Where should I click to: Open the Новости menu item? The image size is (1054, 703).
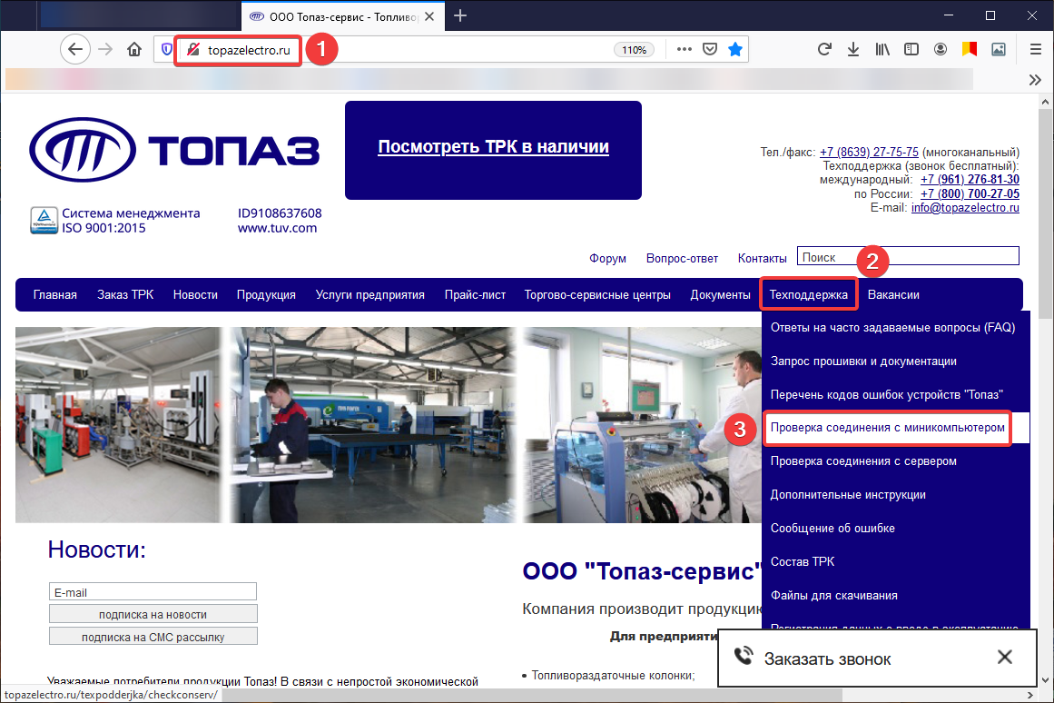[195, 294]
